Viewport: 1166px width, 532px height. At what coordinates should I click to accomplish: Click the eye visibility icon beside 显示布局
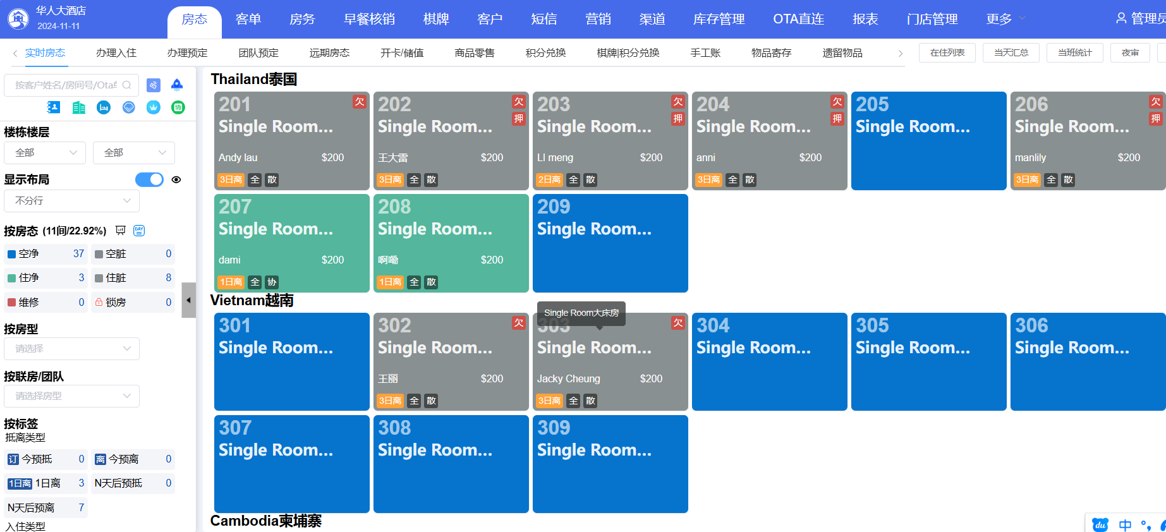[x=176, y=179]
